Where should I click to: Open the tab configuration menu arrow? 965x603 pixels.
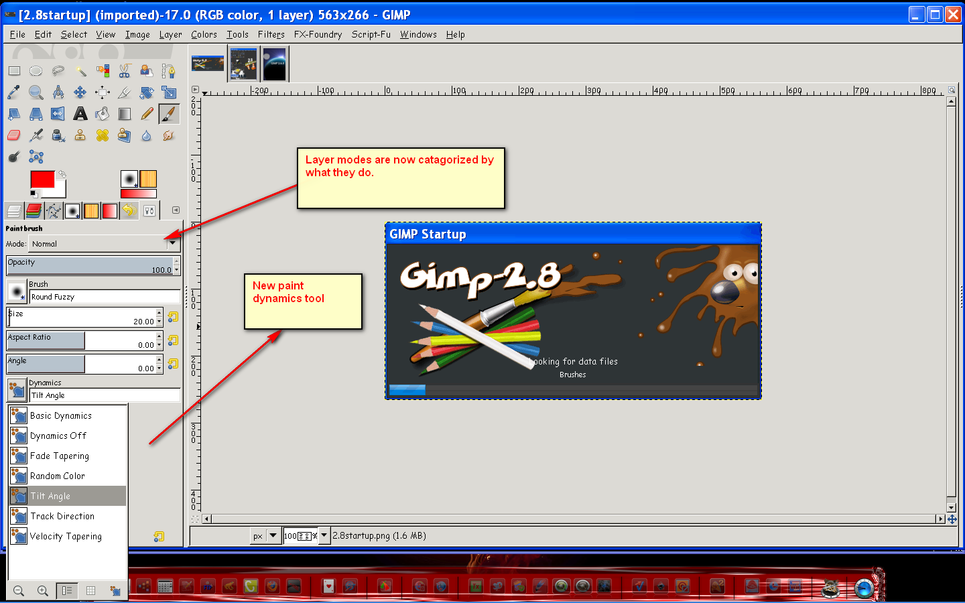[x=176, y=210]
